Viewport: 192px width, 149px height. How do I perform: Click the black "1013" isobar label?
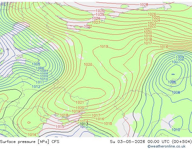84,124
